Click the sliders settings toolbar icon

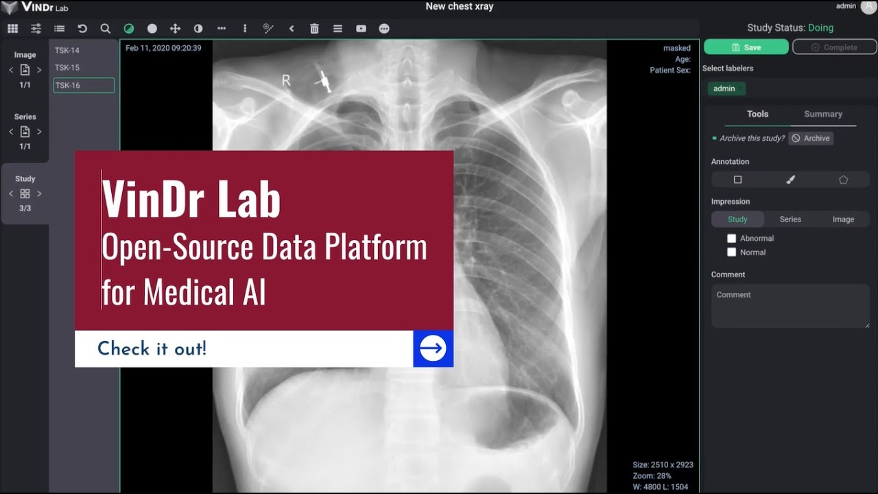pos(36,29)
